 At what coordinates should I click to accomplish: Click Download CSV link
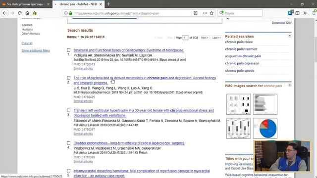coord(282,23)
